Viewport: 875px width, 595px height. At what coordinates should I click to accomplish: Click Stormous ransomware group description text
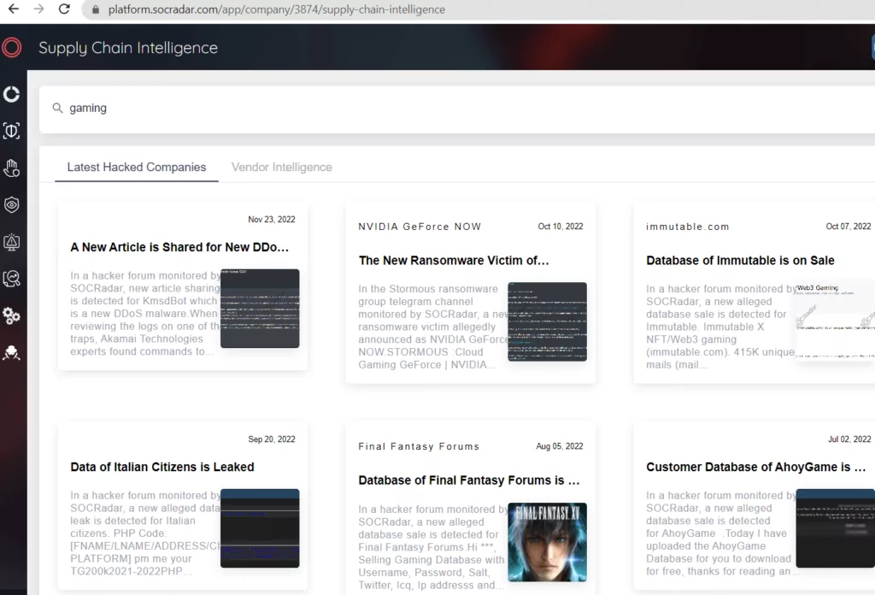coord(433,327)
